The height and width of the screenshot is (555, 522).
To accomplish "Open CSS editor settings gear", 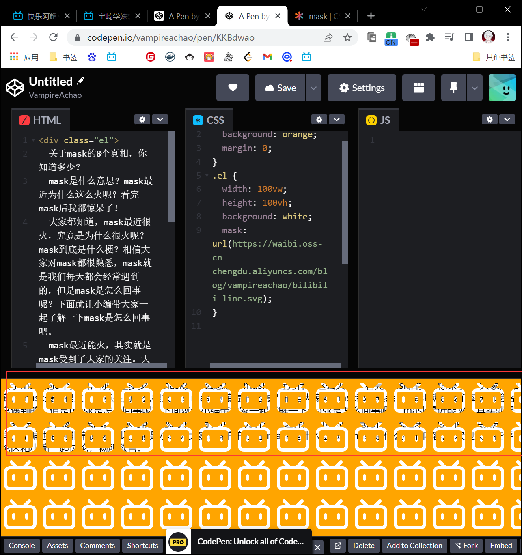I will (319, 119).
